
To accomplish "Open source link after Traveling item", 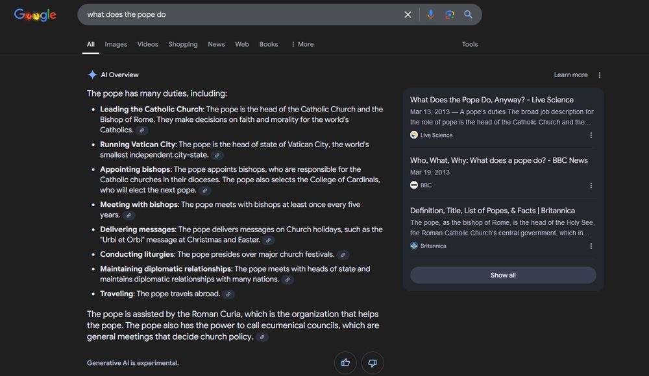I will pos(228,294).
